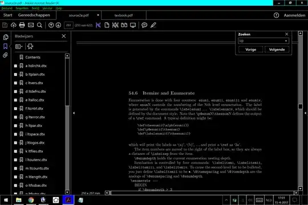This screenshot has width=308, height=205.
Task: Switch to the Gereedschappen tab
Action: (x=34, y=15)
